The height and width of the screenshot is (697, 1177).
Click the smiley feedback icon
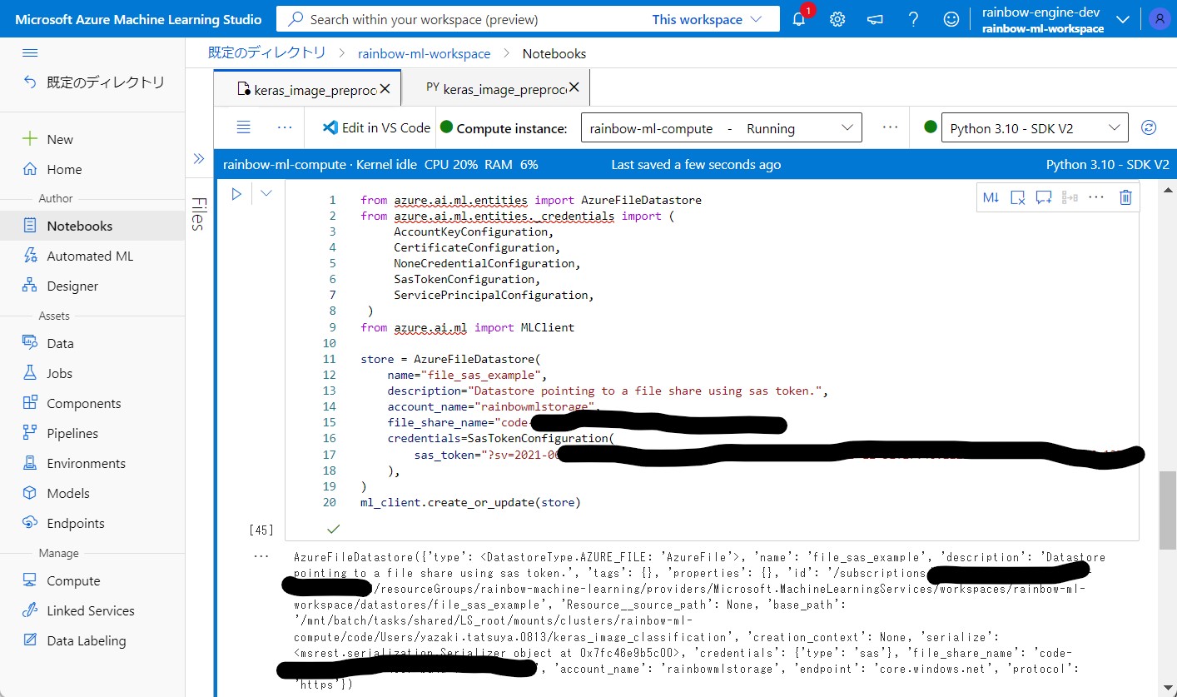pos(951,19)
